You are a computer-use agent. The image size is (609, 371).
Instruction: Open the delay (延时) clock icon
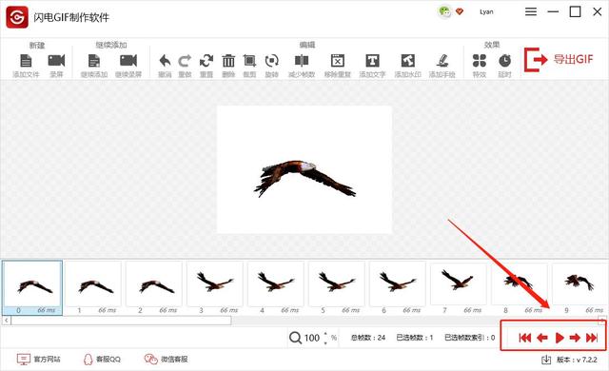click(x=504, y=61)
